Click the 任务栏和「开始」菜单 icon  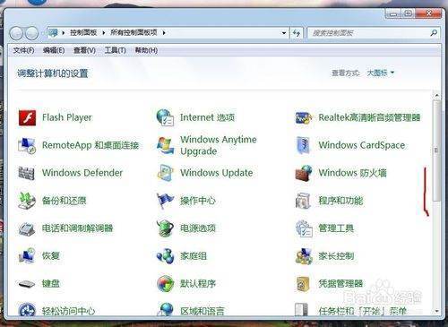[x=302, y=309]
